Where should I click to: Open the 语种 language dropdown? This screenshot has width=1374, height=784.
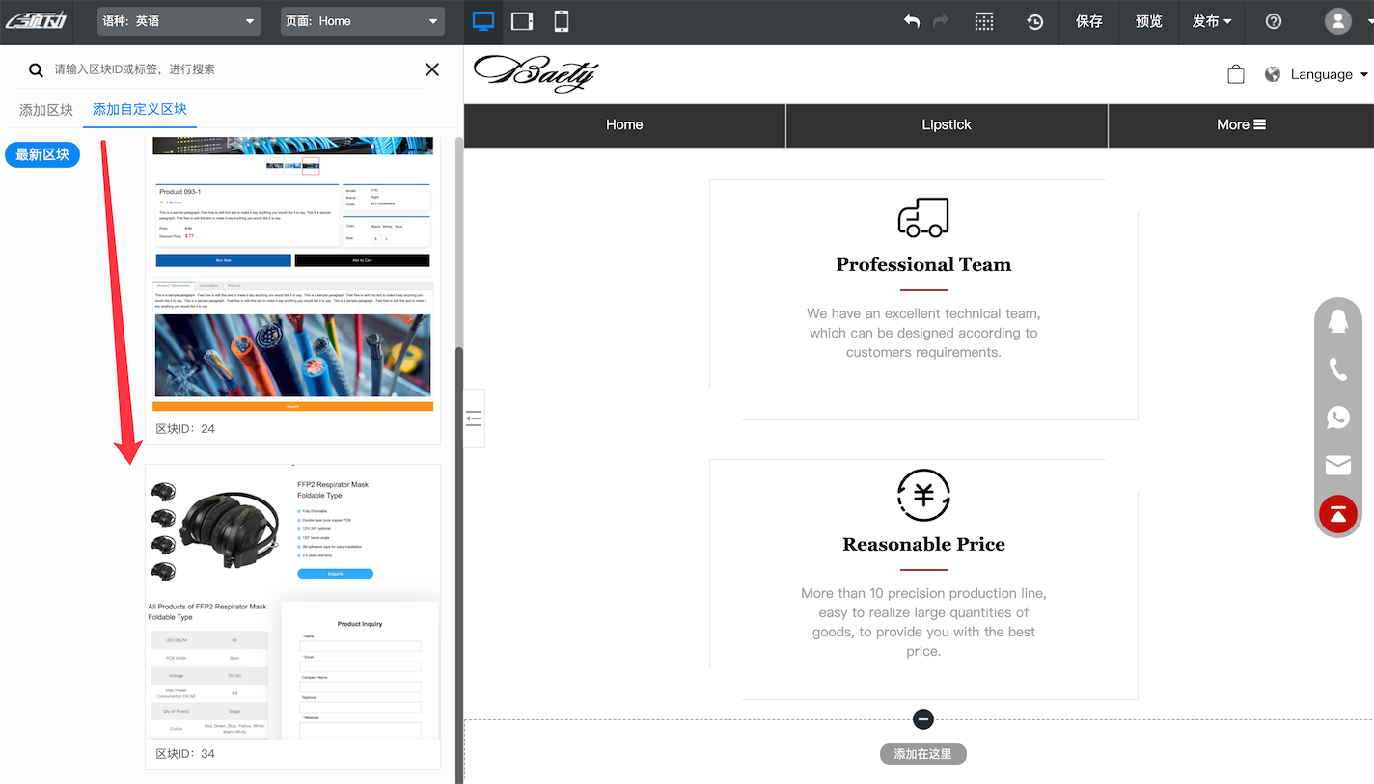pyautogui.click(x=179, y=21)
